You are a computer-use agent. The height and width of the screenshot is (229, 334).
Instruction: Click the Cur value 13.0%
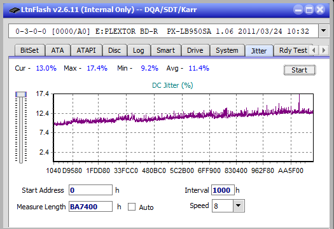[46, 68]
